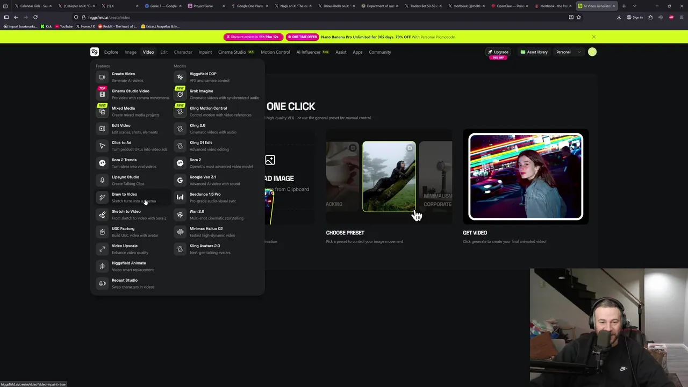Choose the Edit Video feature
688x387 pixels.
[x=132, y=128]
